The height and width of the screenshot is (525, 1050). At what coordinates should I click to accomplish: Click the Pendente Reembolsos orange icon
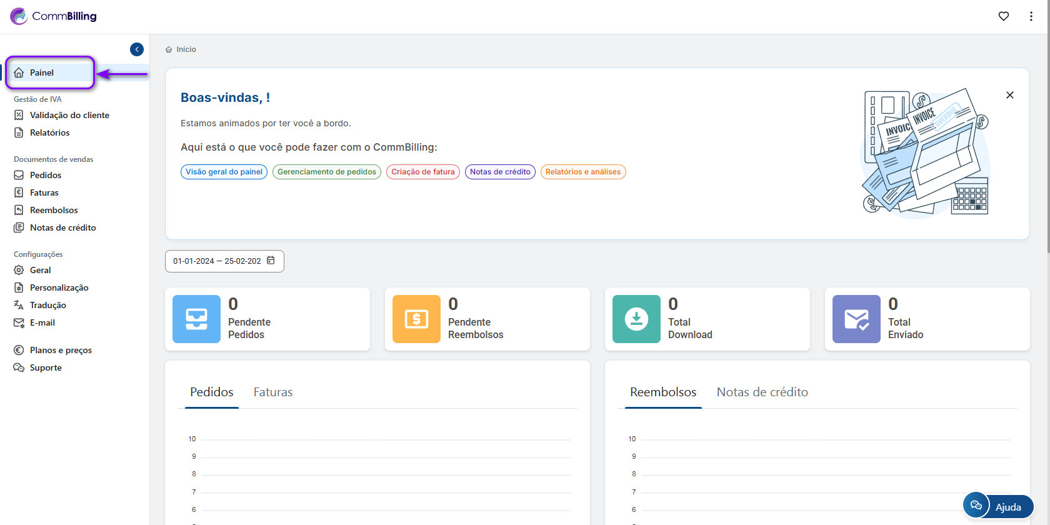coord(416,319)
